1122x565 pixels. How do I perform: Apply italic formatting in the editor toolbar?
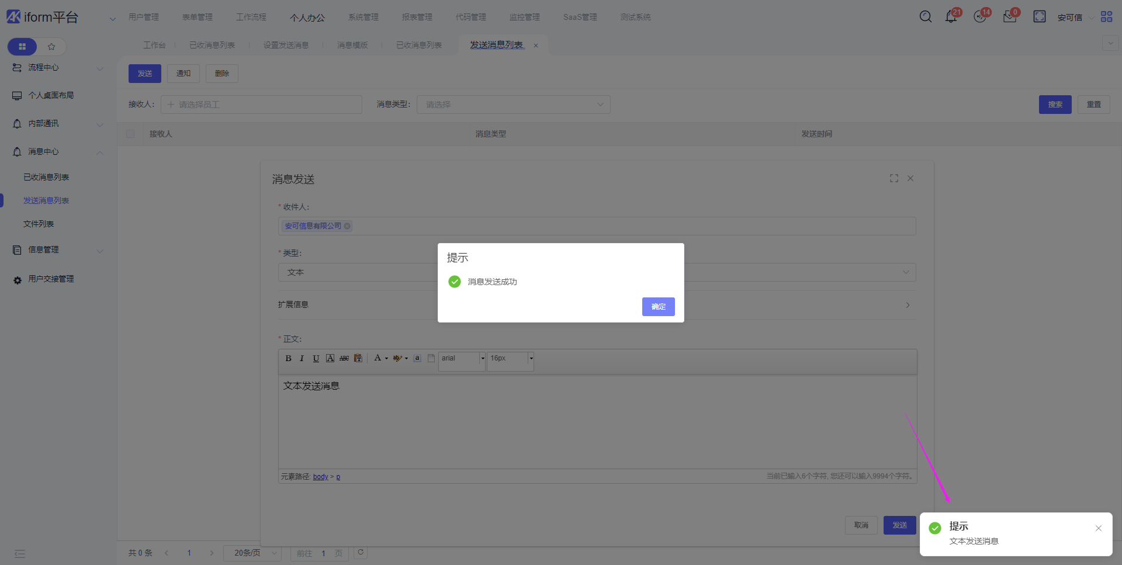pos(302,358)
